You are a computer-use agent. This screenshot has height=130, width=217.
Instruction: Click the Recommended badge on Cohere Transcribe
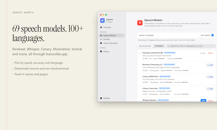[x=164, y=88]
